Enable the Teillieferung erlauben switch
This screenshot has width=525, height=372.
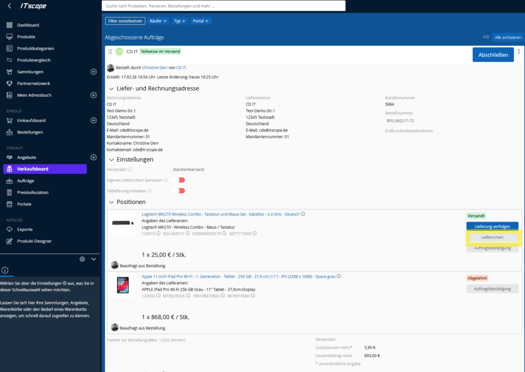[178, 191]
